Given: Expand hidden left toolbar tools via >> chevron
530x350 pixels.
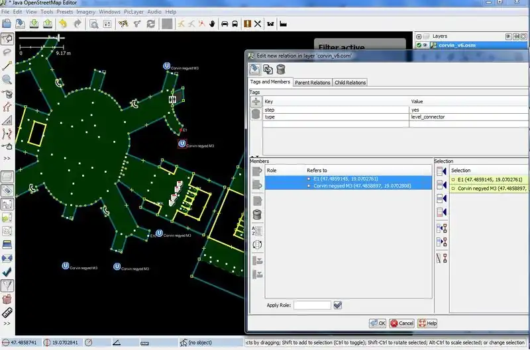Looking at the screenshot, I should click(7, 159).
